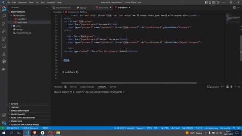This screenshot has height=136, width=242.
Task: Open the Extensions view
Action: point(4,39)
